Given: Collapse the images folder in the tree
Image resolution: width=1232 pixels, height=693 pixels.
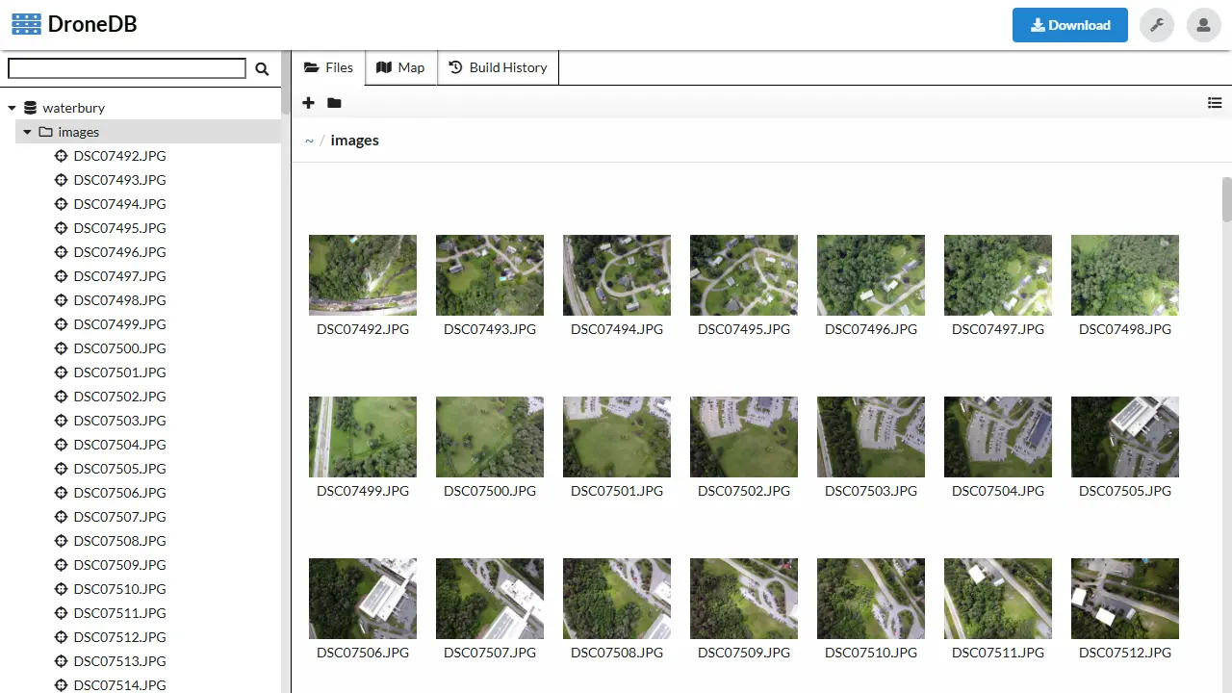Looking at the screenshot, I should (x=27, y=132).
